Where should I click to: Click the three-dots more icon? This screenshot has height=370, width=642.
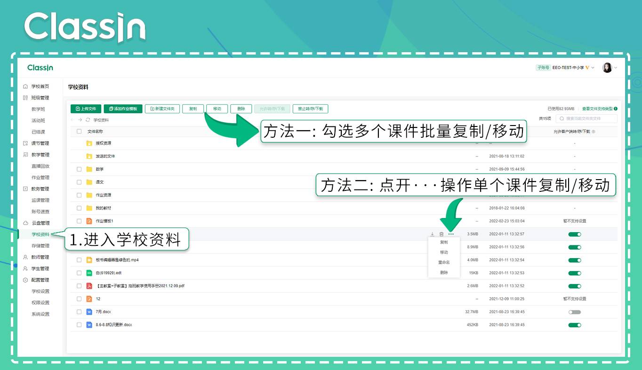pos(451,234)
